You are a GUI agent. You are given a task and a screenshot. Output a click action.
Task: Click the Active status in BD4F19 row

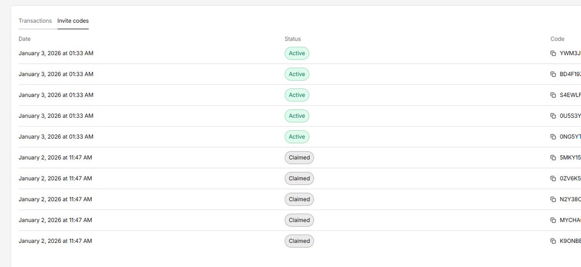tap(297, 74)
